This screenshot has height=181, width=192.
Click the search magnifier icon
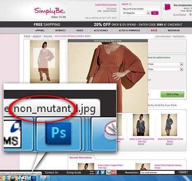130,4
